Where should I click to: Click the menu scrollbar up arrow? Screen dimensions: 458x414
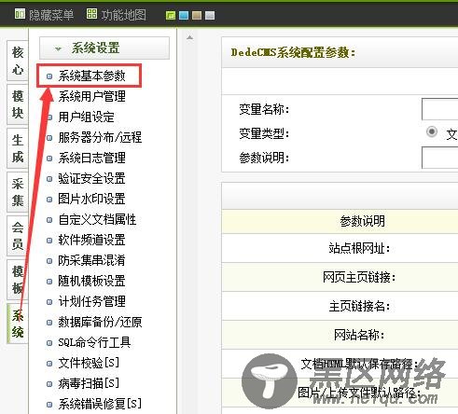pyautogui.click(x=189, y=37)
